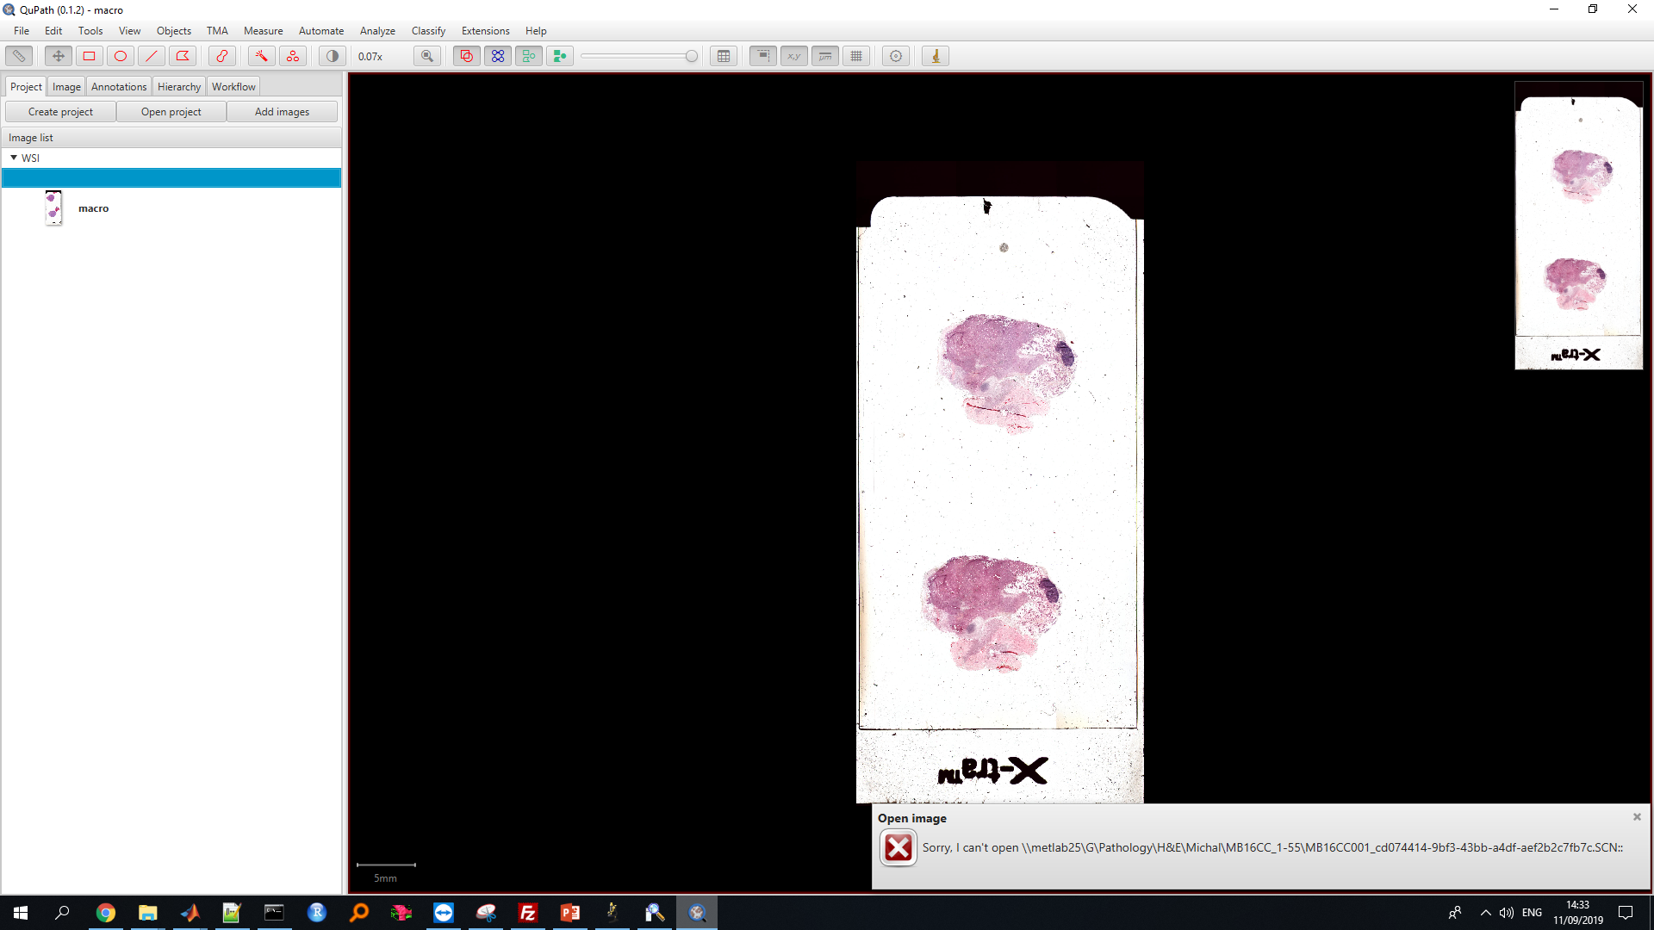Select the Ellipse annotation tool
Viewport: 1654px width, 930px height.
point(121,56)
